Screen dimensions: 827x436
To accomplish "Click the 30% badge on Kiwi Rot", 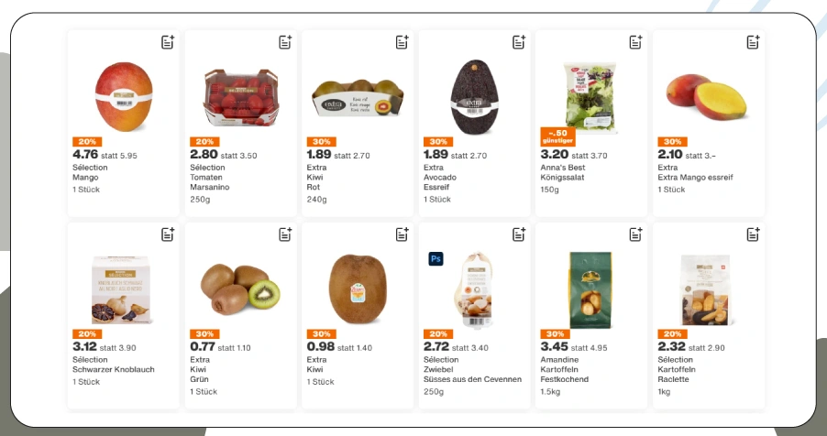I will (321, 142).
